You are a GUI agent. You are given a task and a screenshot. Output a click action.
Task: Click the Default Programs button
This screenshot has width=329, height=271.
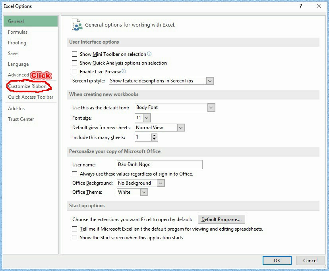(221, 219)
